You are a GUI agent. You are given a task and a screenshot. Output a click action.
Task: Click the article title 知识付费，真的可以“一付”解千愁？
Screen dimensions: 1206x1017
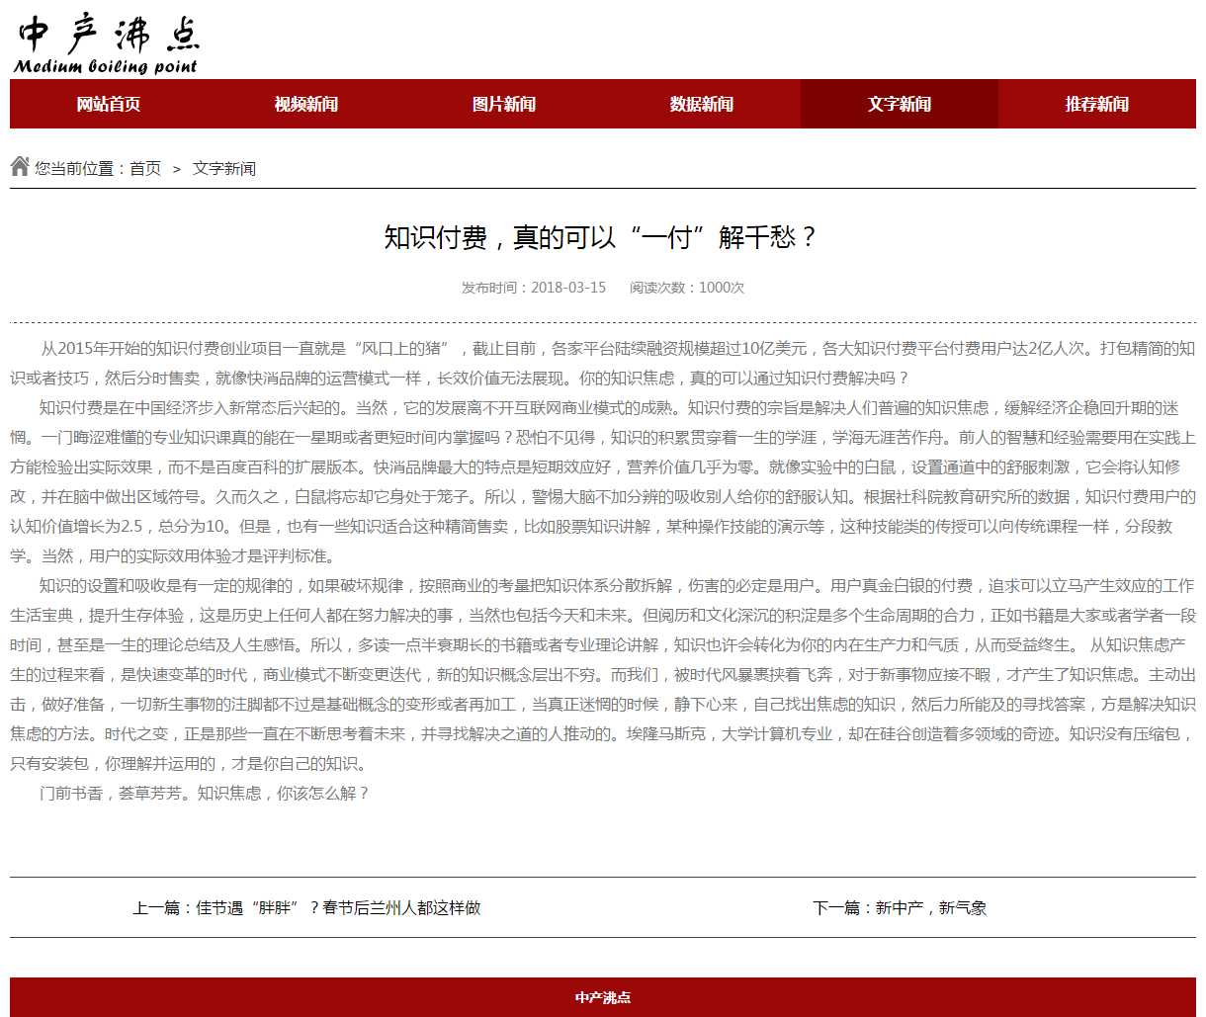[x=602, y=237]
